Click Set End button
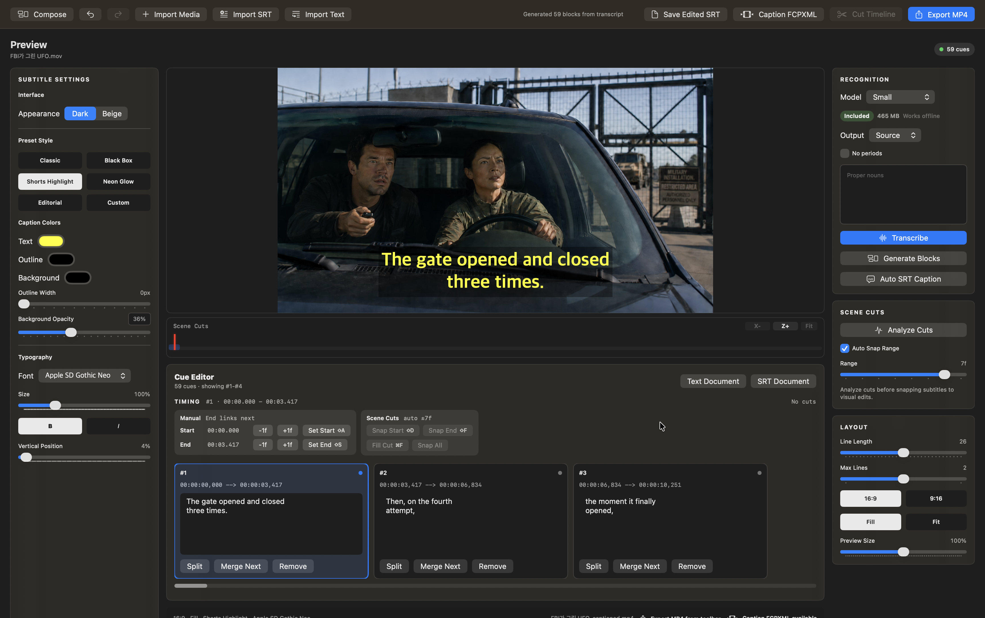This screenshot has height=618, width=985. pos(325,445)
